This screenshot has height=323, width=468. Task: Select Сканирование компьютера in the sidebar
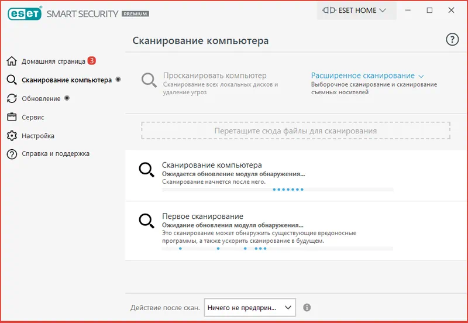(67, 80)
